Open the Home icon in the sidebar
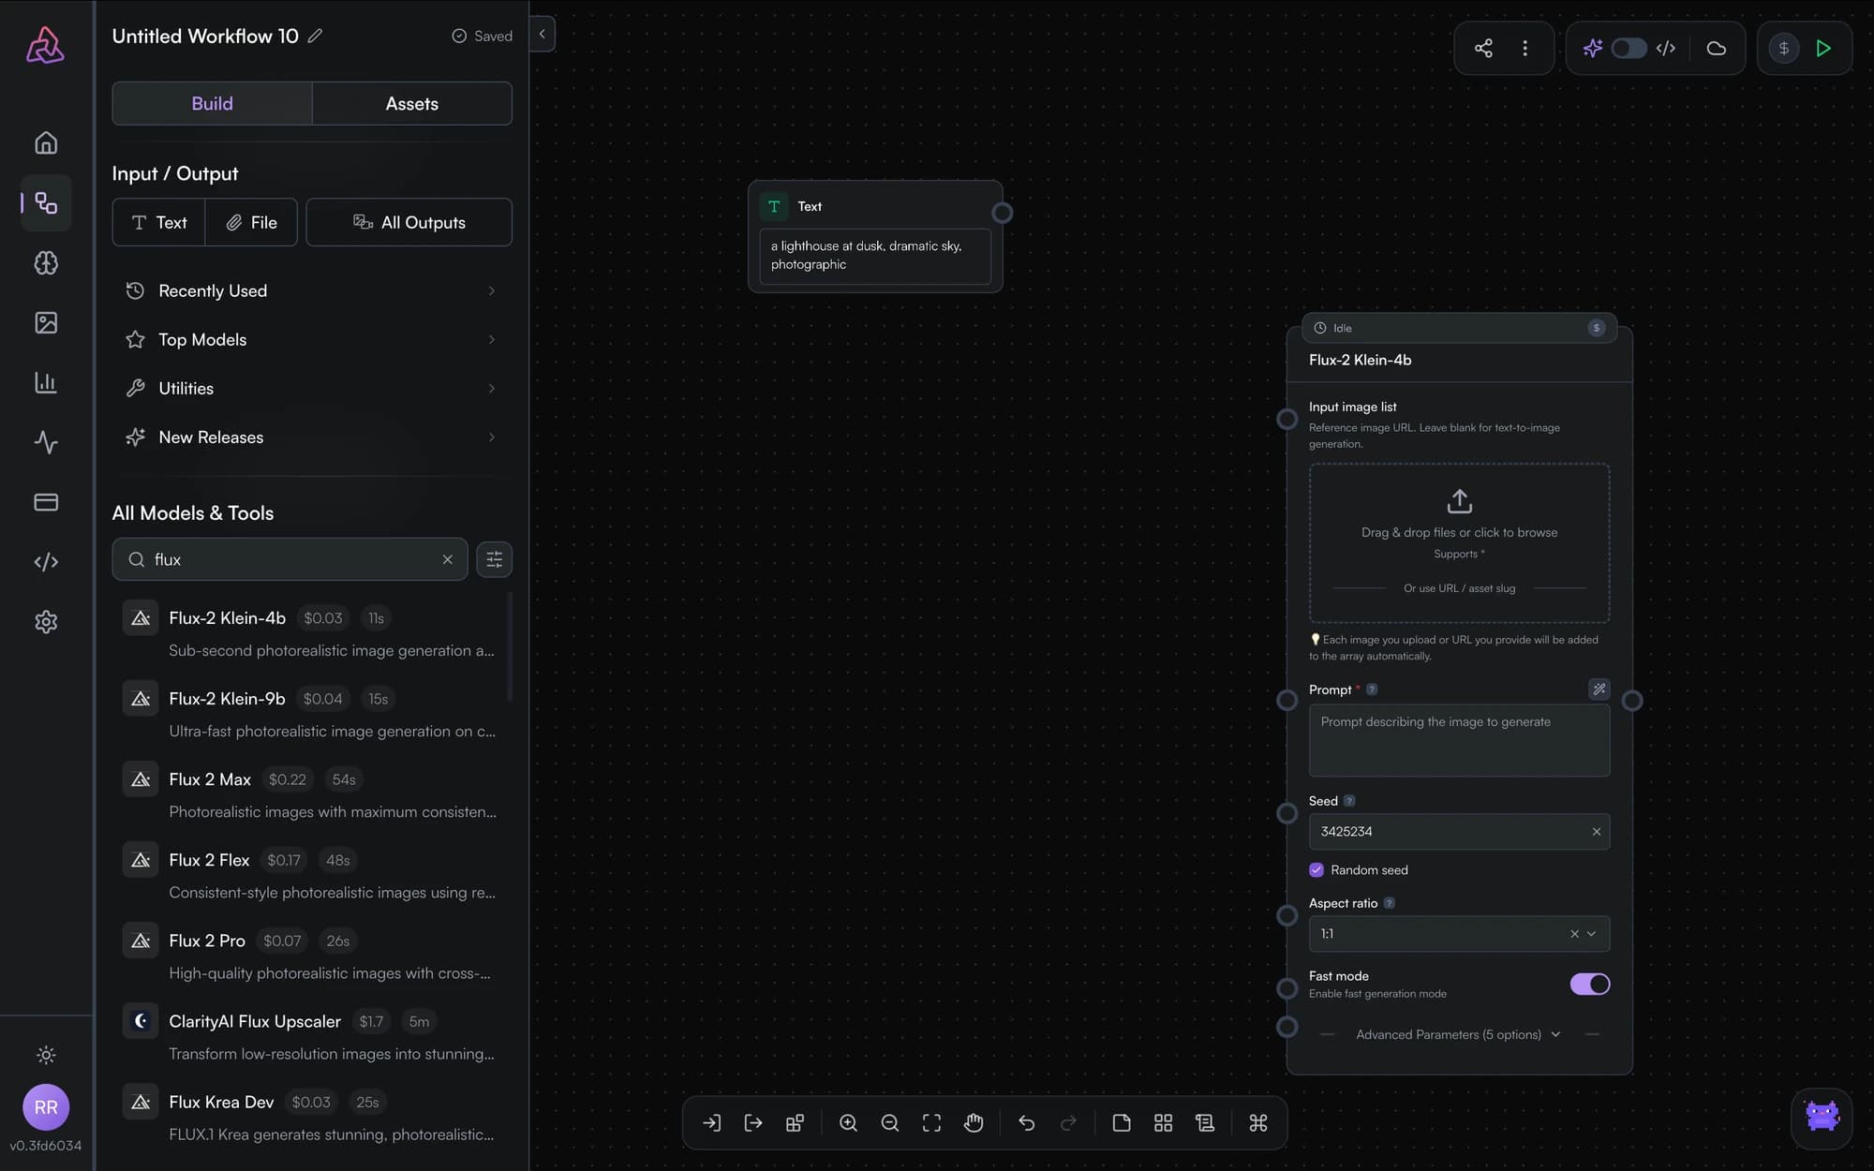Image resolution: width=1874 pixels, height=1171 pixels. (x=46, y=142)
